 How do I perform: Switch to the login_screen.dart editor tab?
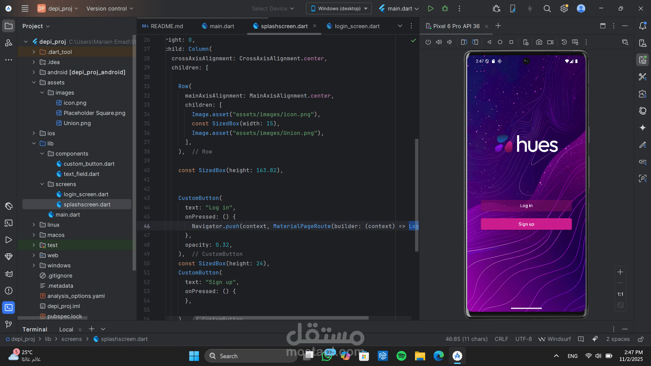(x=353, y=26)
